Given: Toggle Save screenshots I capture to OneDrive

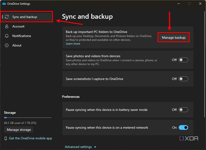Looking at the screenshot, I should pos(184,79).
